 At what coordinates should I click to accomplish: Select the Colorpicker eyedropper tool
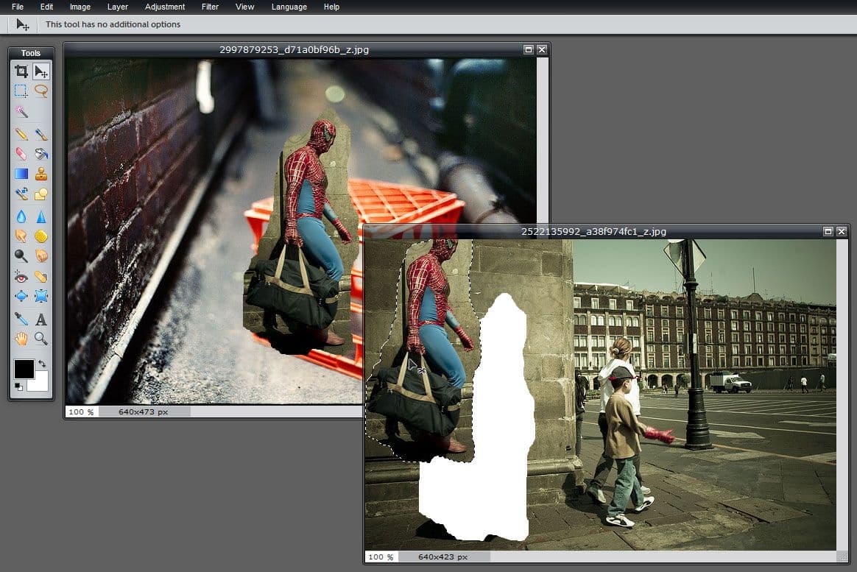(x=21, y=319)
